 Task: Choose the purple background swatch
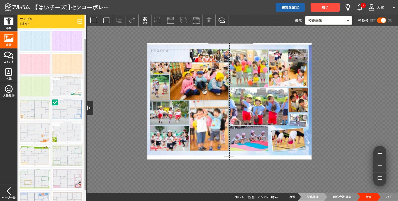coord(67,41)
